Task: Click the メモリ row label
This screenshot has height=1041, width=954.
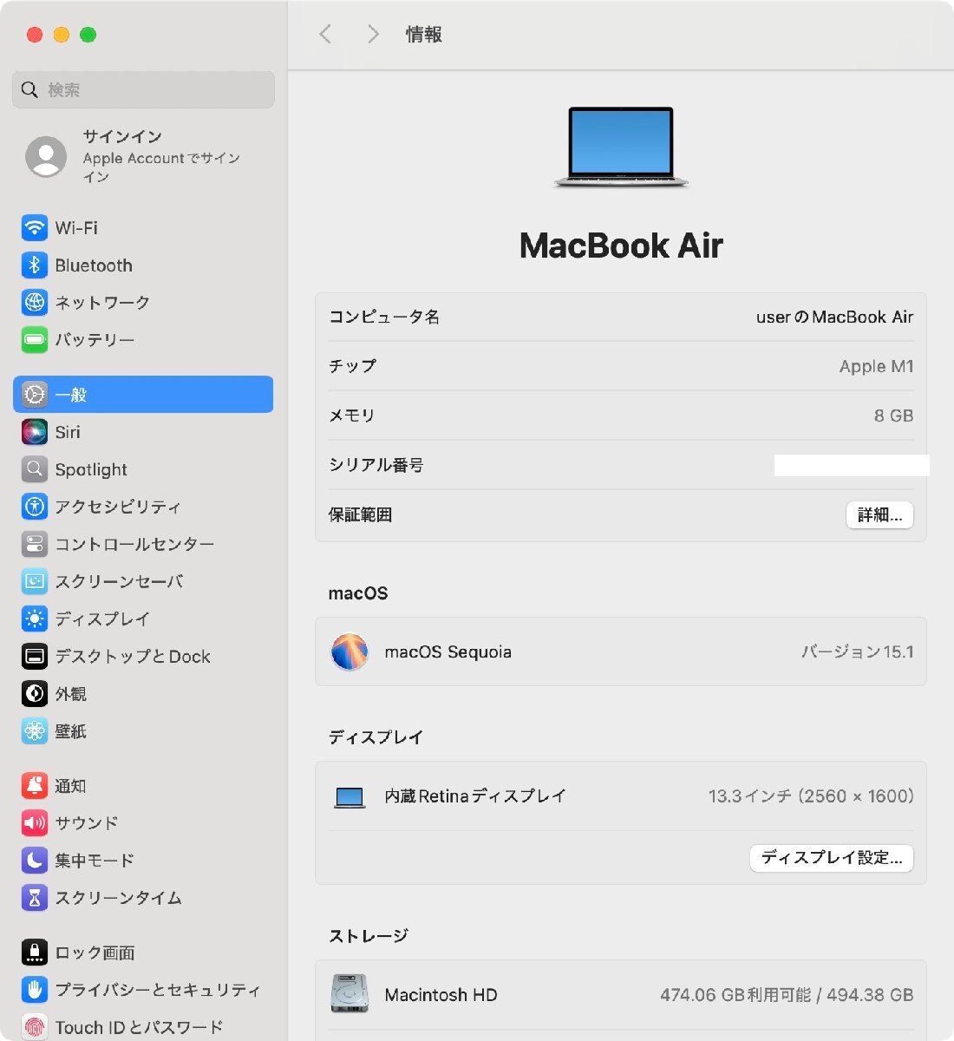Action: click(352, 416)
